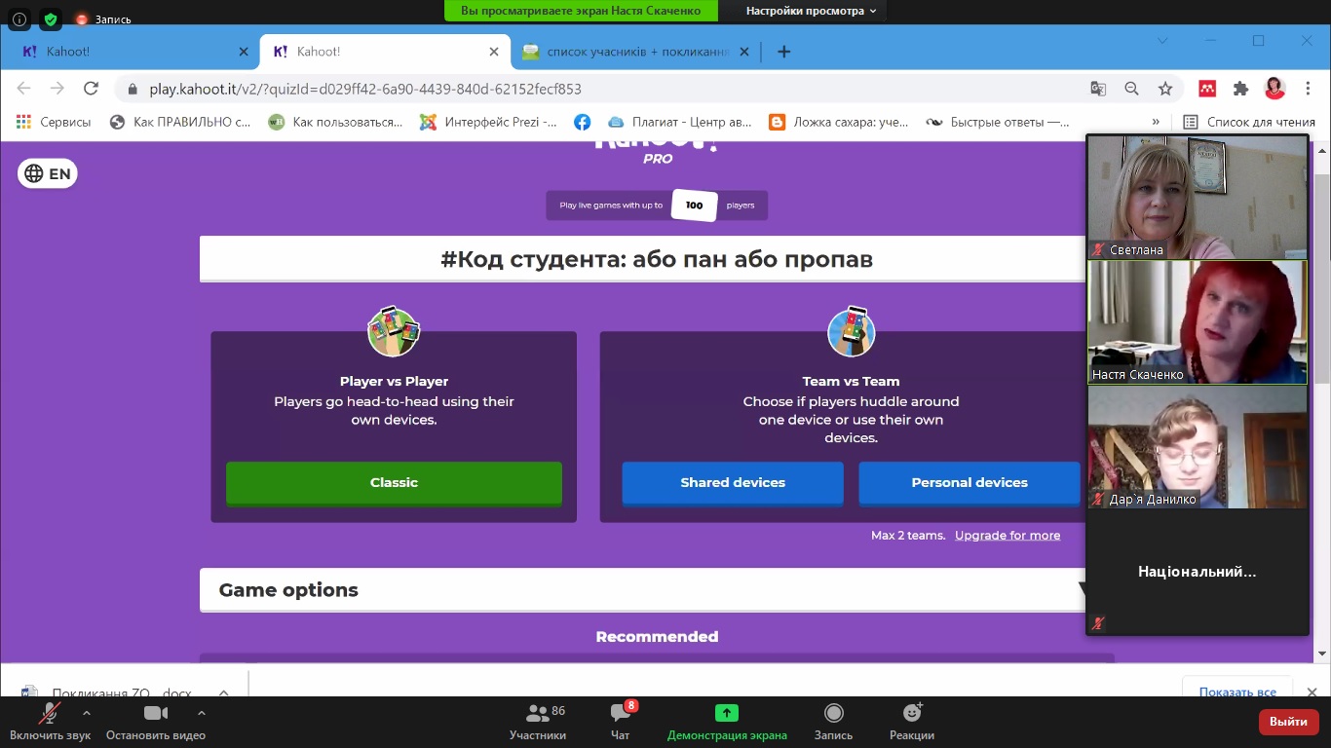Open the Как ПРАВИЛЬНО с... bookmark
1331x748 pixels.
click(181, 122)
